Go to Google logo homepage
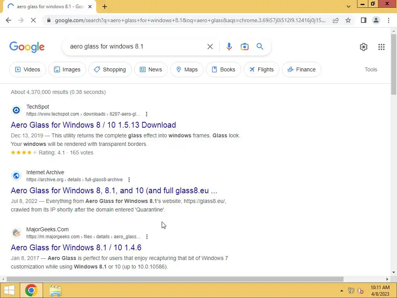The image size is (397, 298). 27,47
